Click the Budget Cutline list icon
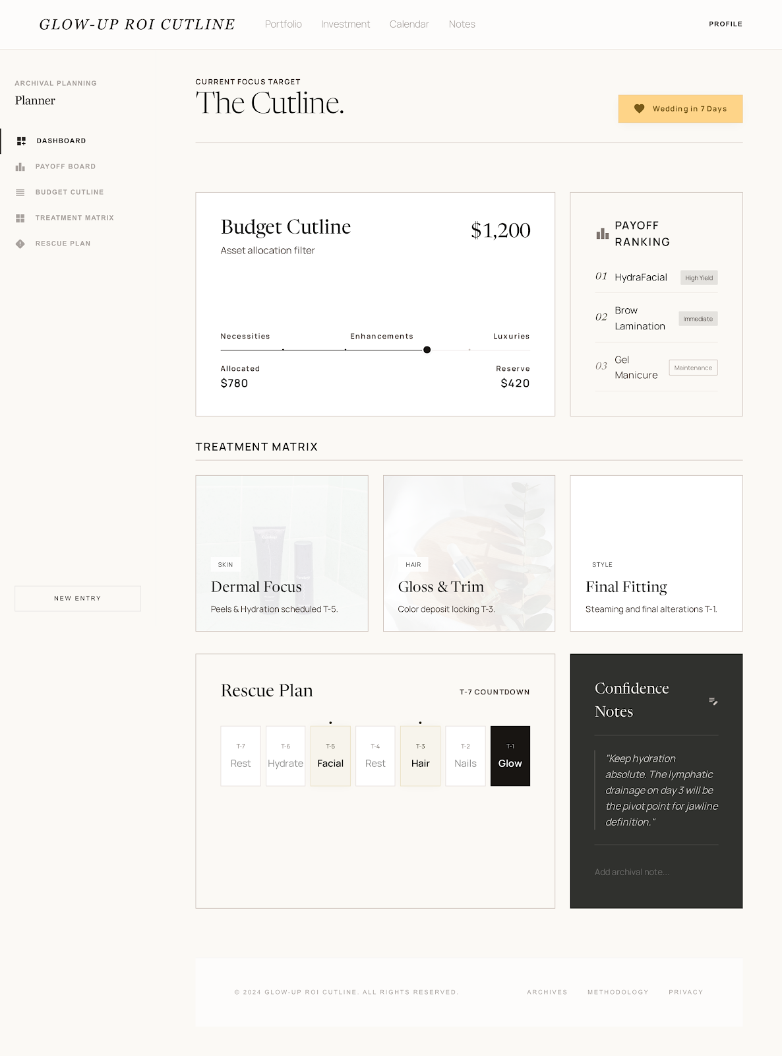The height and width of the screenshot is (1056, 782). pos(20,193)
